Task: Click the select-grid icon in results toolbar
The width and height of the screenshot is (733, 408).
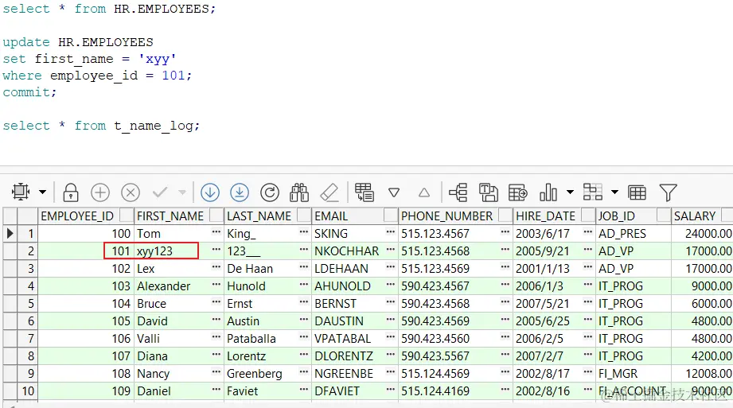Action: [21, 192]
